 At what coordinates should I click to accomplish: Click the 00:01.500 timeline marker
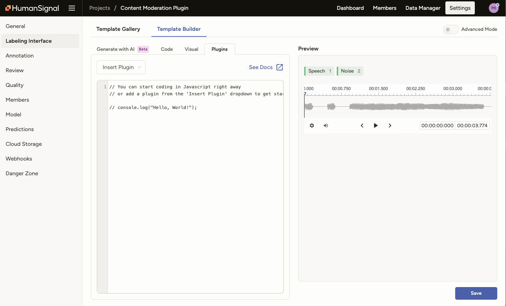tap(378, 89)
